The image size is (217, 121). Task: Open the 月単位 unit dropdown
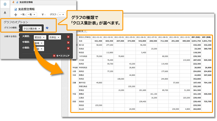55,37
